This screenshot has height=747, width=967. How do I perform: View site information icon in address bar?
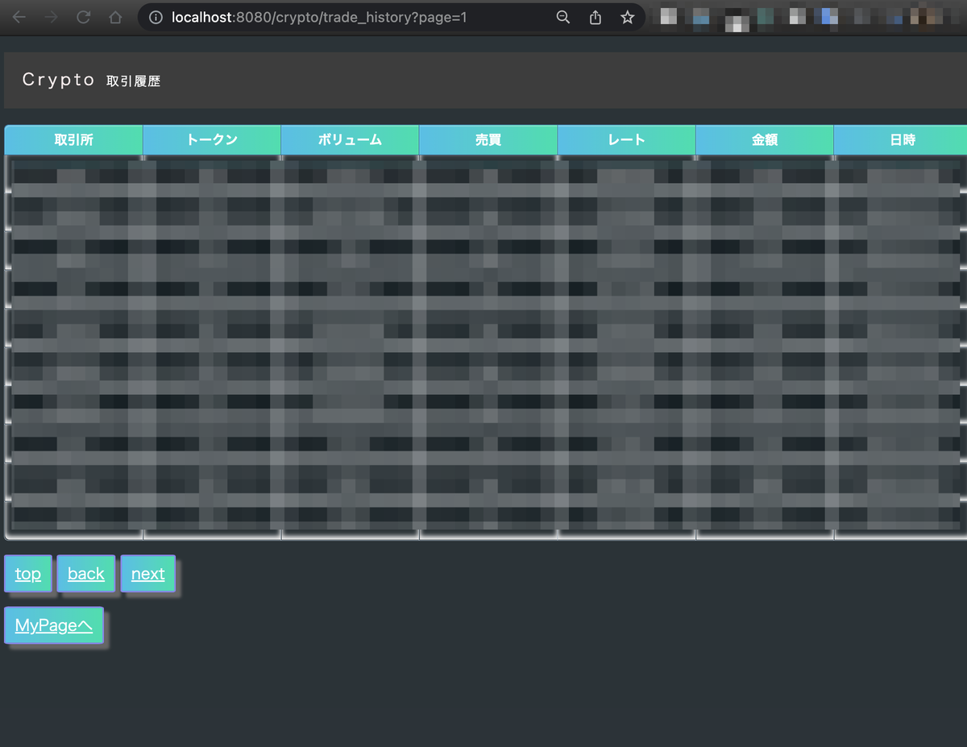coord(157,17)
